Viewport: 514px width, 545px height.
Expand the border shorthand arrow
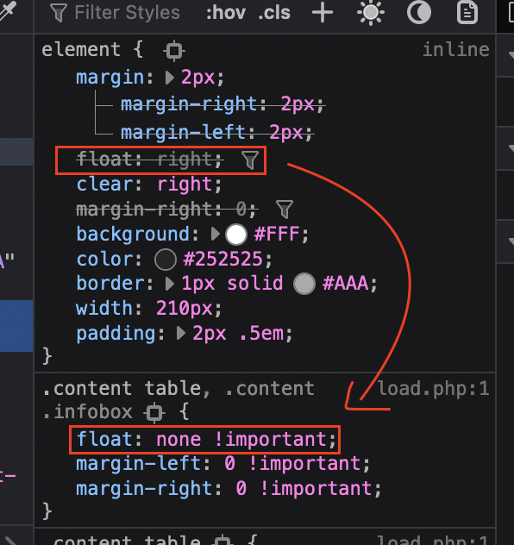(x=170, y=284)
